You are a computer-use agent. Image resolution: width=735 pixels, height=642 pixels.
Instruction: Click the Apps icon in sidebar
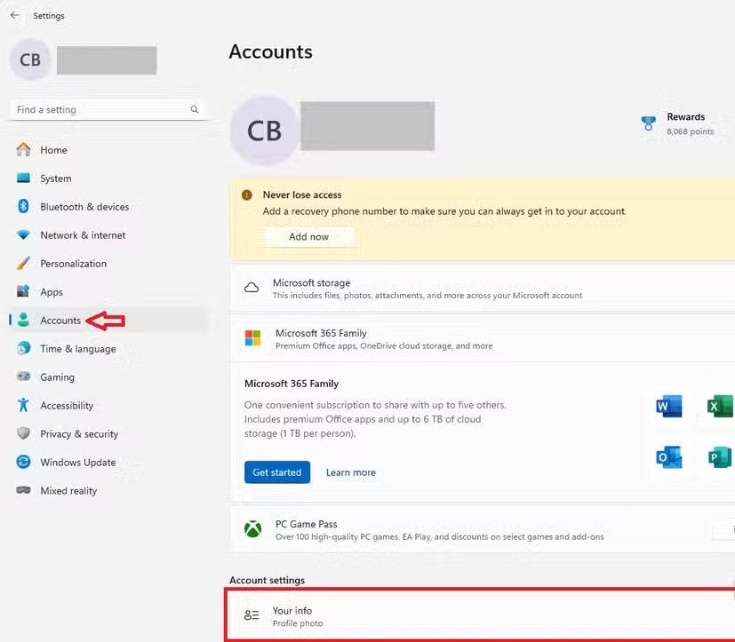pos(23,291)
